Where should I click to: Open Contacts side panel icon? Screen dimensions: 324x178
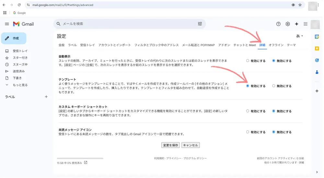pos(317,72)
